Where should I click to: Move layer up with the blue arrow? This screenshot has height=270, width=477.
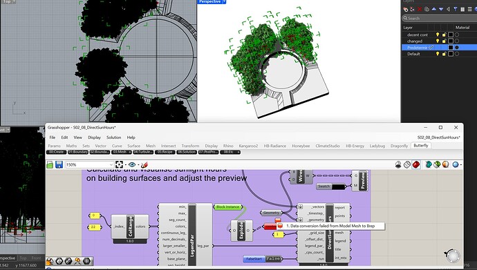pyautogui.click(x=434, y=10)
